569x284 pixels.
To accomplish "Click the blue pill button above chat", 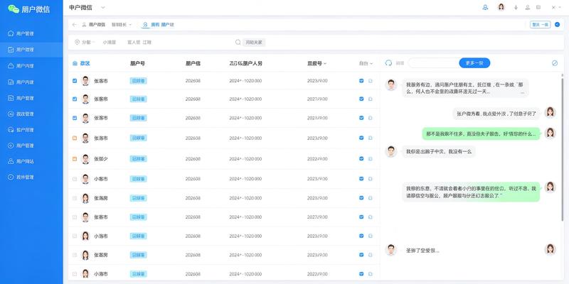I will click(474, 63).
